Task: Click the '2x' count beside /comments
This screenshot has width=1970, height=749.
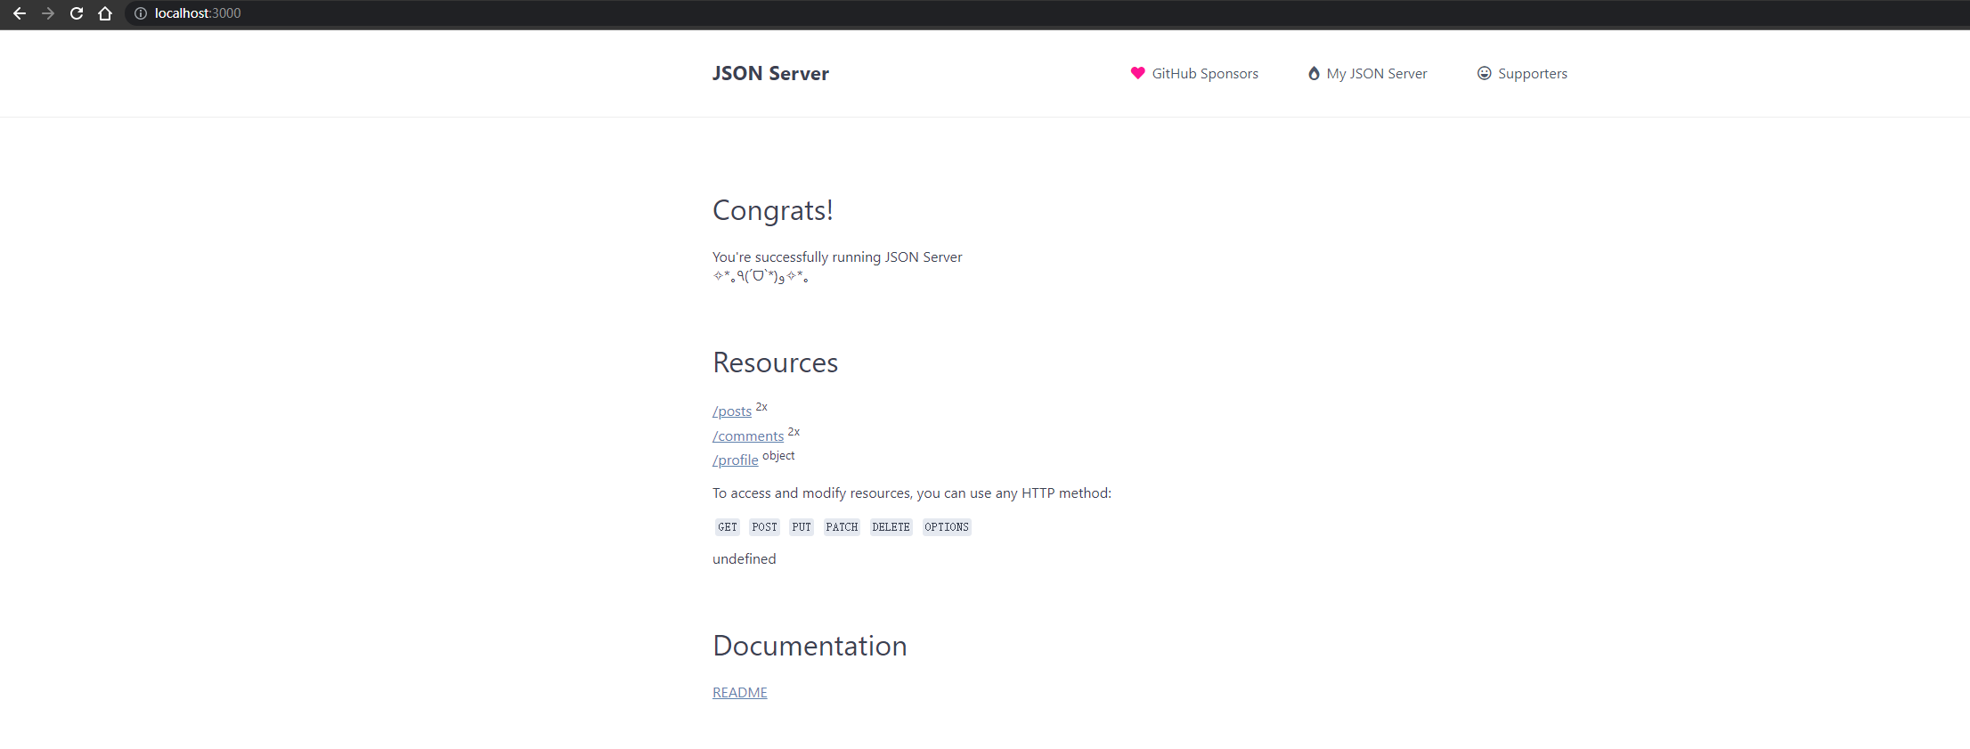Action: point(794,432)
